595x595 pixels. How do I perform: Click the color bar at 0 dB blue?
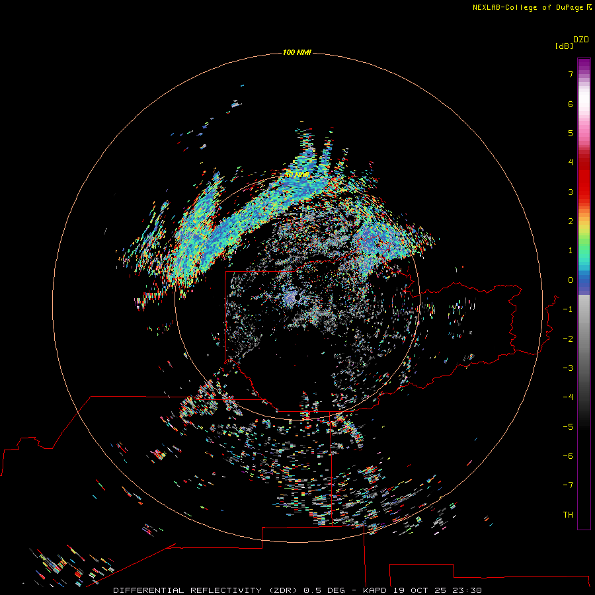coord(584,280)
